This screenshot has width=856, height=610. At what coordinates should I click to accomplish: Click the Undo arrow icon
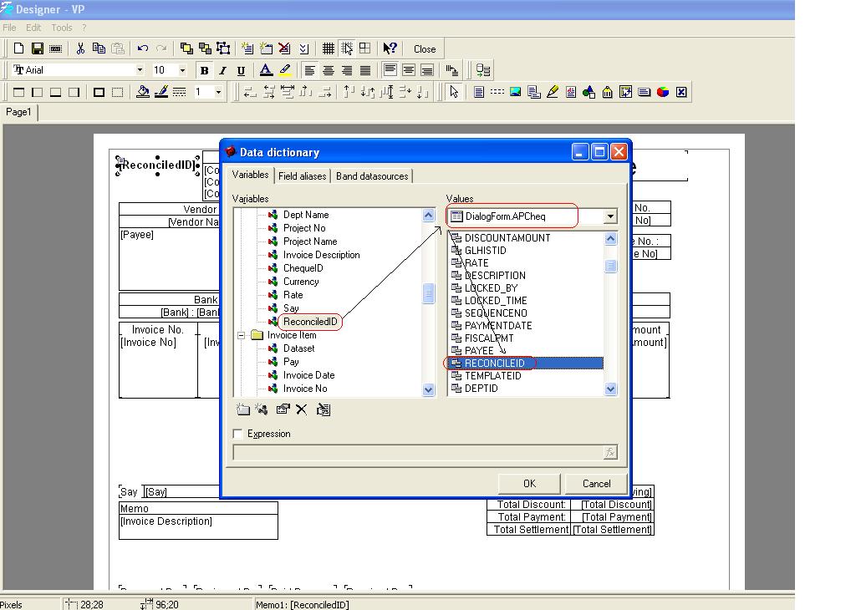[141, 48]
